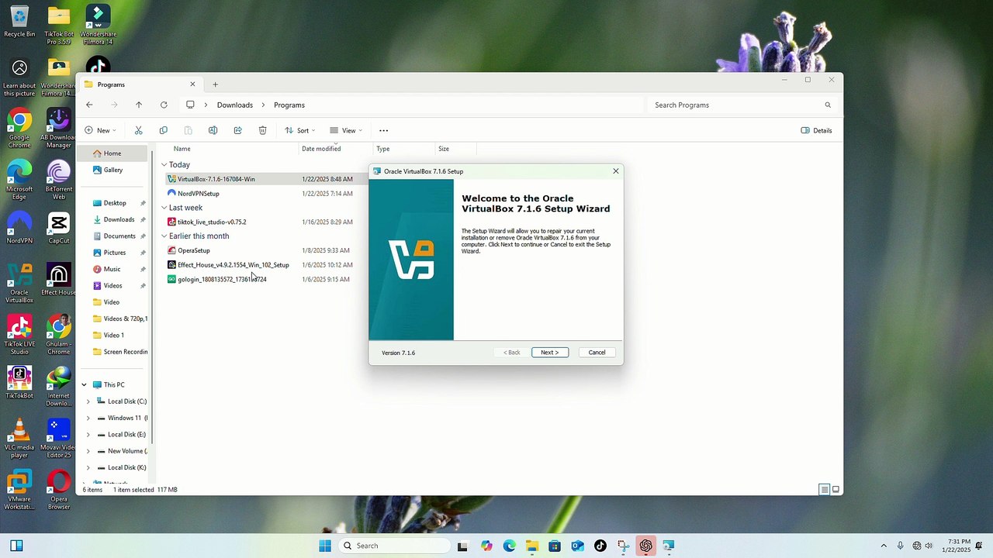Click the Delete trash icon in toolbar

[x=262, y=130]
